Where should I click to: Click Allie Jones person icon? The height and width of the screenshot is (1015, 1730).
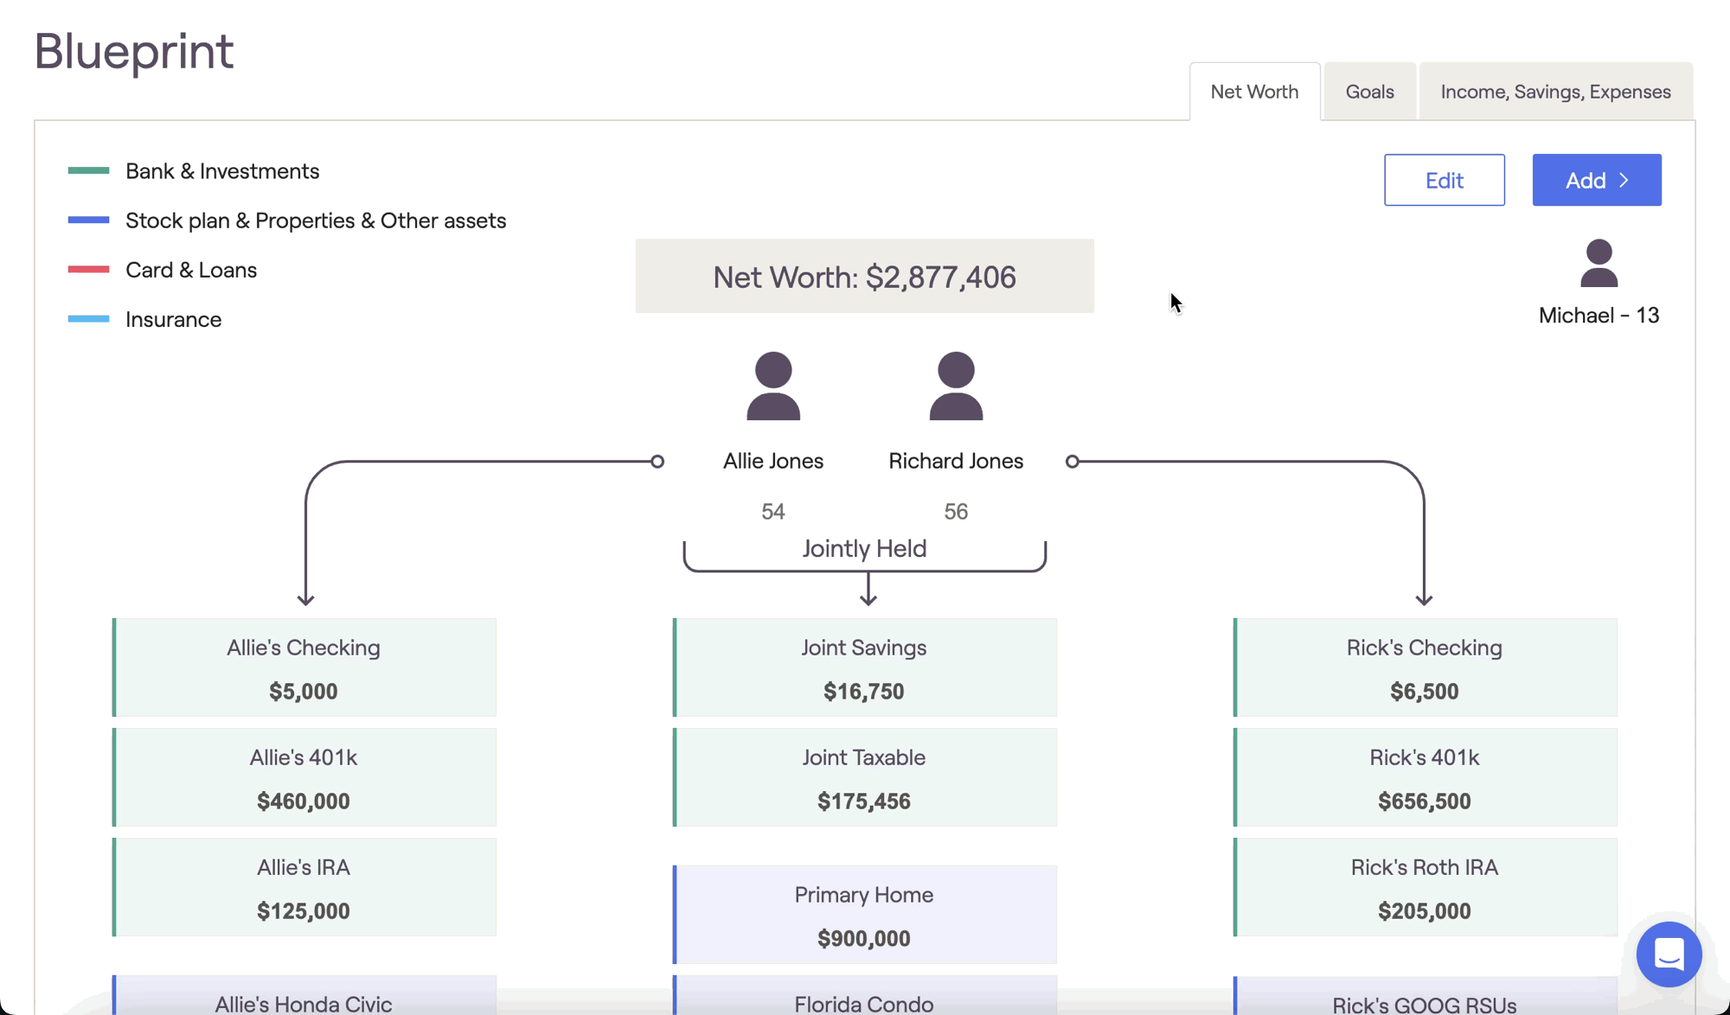coord(773,386)
